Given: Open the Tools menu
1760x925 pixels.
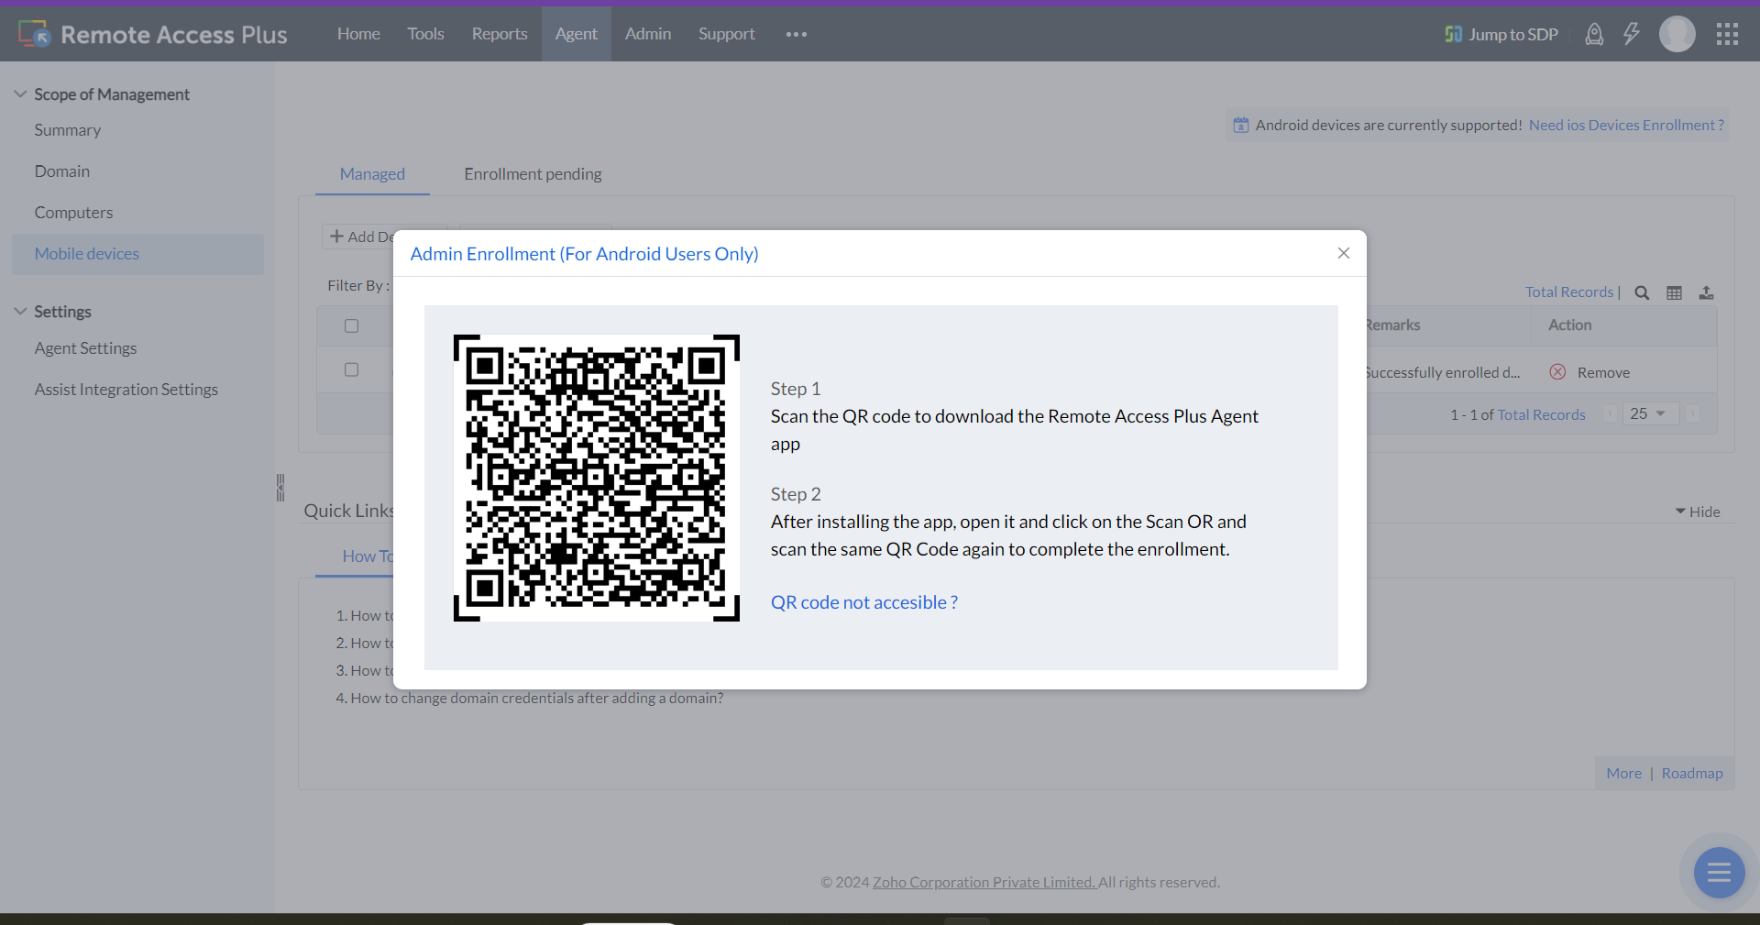Looking at the screenshot, I should (425, 34).
